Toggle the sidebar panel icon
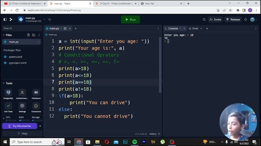The height and width of the screenshot is (146, 261). click(x=5, y=19)
